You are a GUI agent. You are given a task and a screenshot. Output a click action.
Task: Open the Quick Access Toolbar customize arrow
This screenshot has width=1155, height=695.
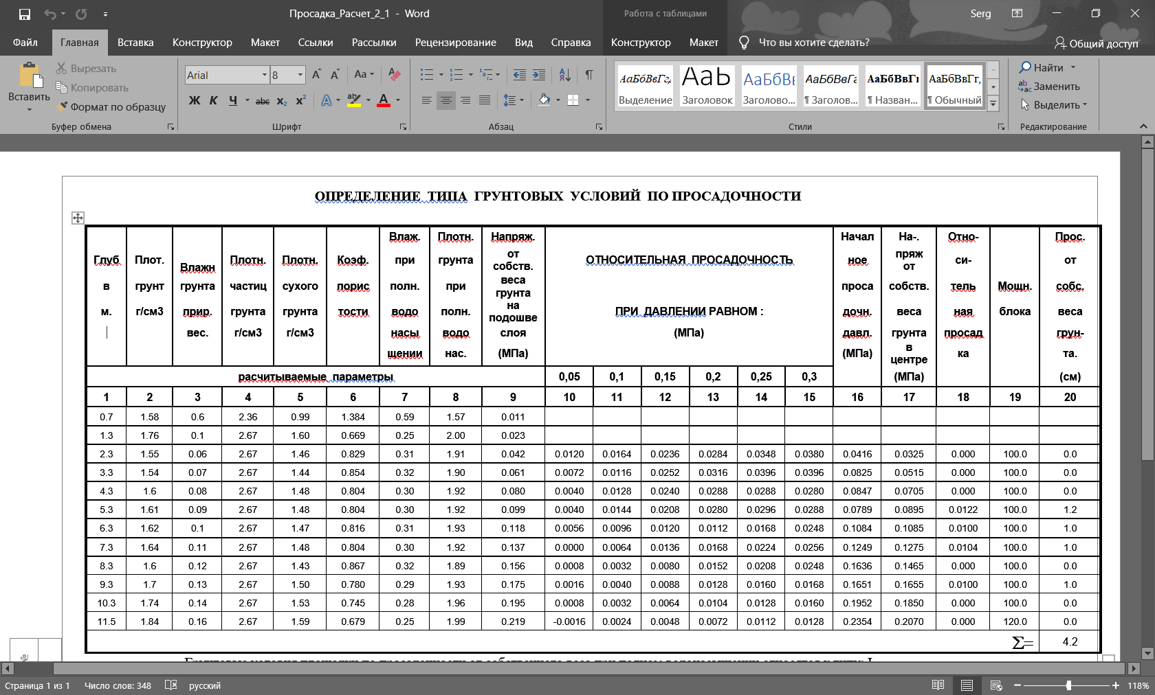tap(105, 14)
